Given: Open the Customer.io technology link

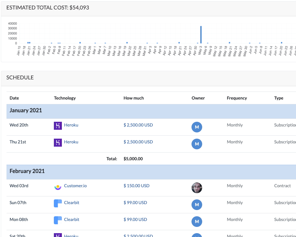Looking at the screenshot, I should click(75, 185).
